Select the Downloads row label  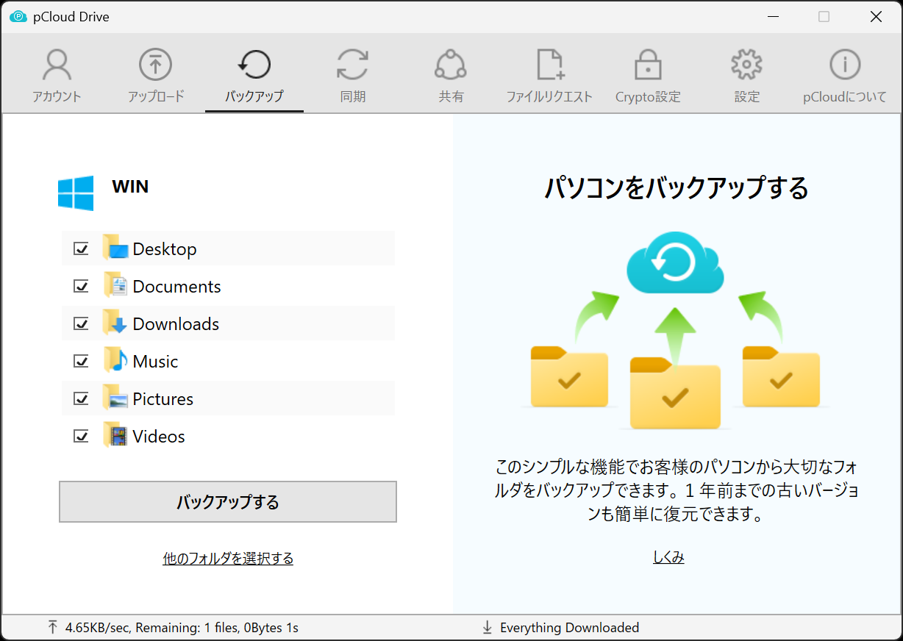pyautogui.click(x=176, y=324)
